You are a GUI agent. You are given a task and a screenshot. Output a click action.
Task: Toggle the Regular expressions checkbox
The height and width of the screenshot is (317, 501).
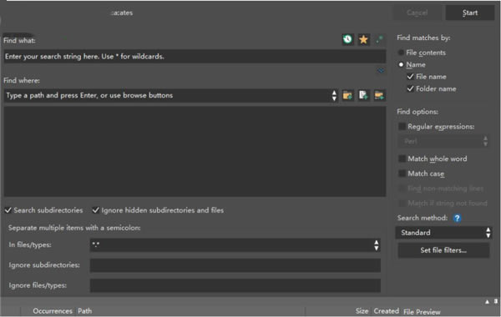point(402,127)
